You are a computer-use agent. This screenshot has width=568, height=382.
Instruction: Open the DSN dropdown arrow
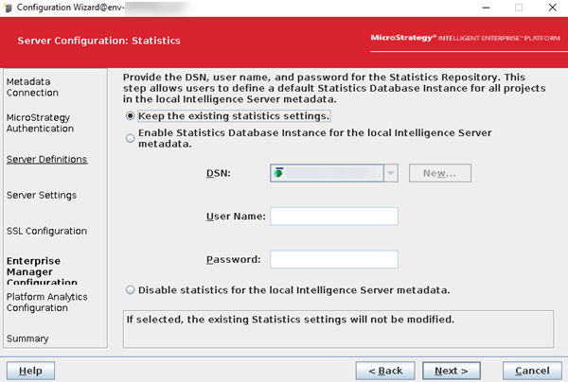[x=391, y=173]
